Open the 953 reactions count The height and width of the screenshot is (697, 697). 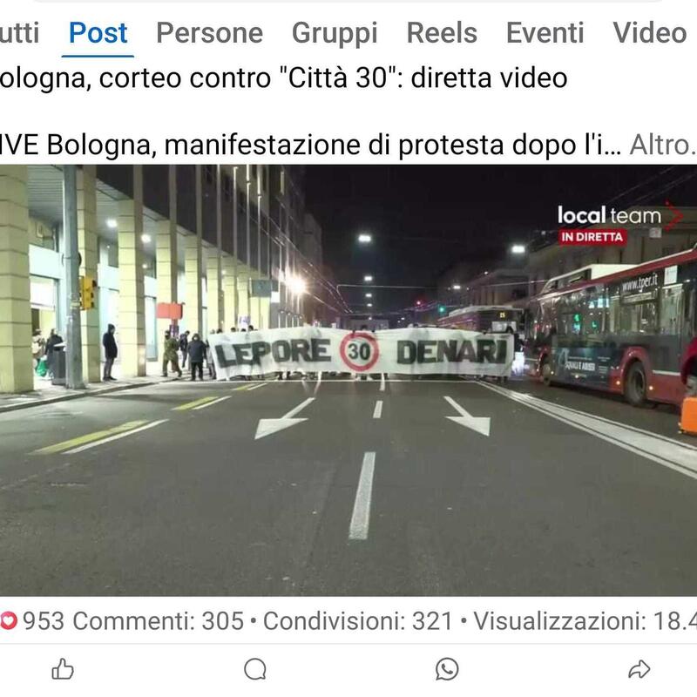tap(44, 620)
